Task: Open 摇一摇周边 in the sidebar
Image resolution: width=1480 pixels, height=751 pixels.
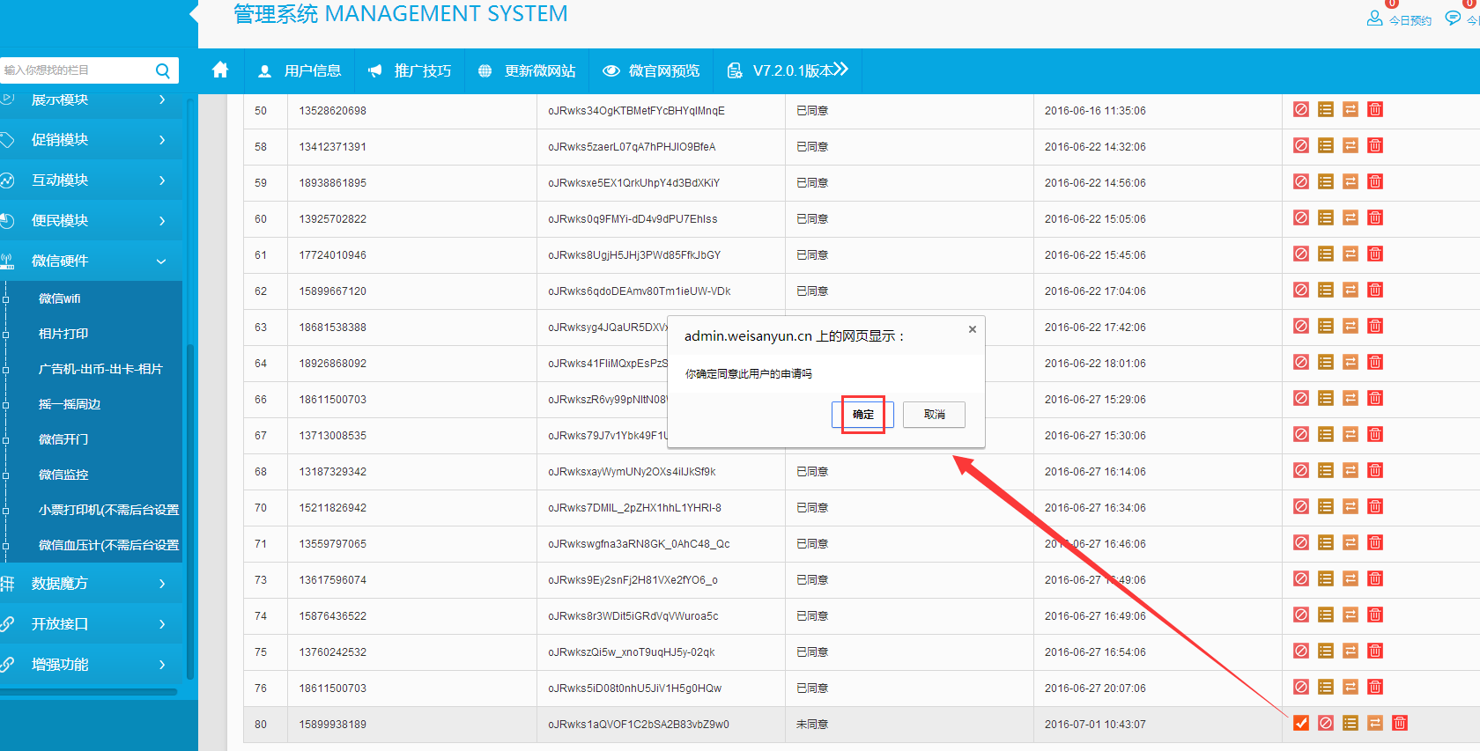Action: [x=70, y=404]
